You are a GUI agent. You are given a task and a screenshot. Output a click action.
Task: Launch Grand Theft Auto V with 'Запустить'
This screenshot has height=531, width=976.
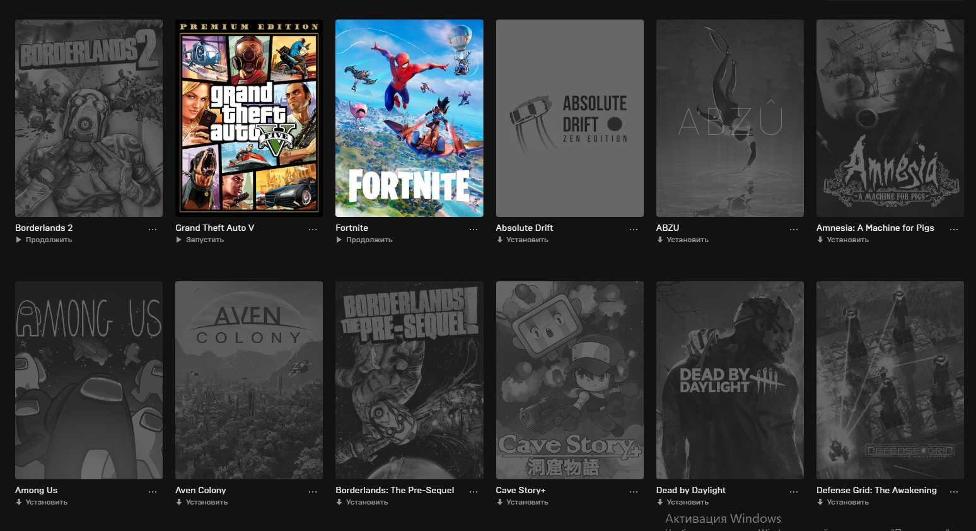point(200,240)
